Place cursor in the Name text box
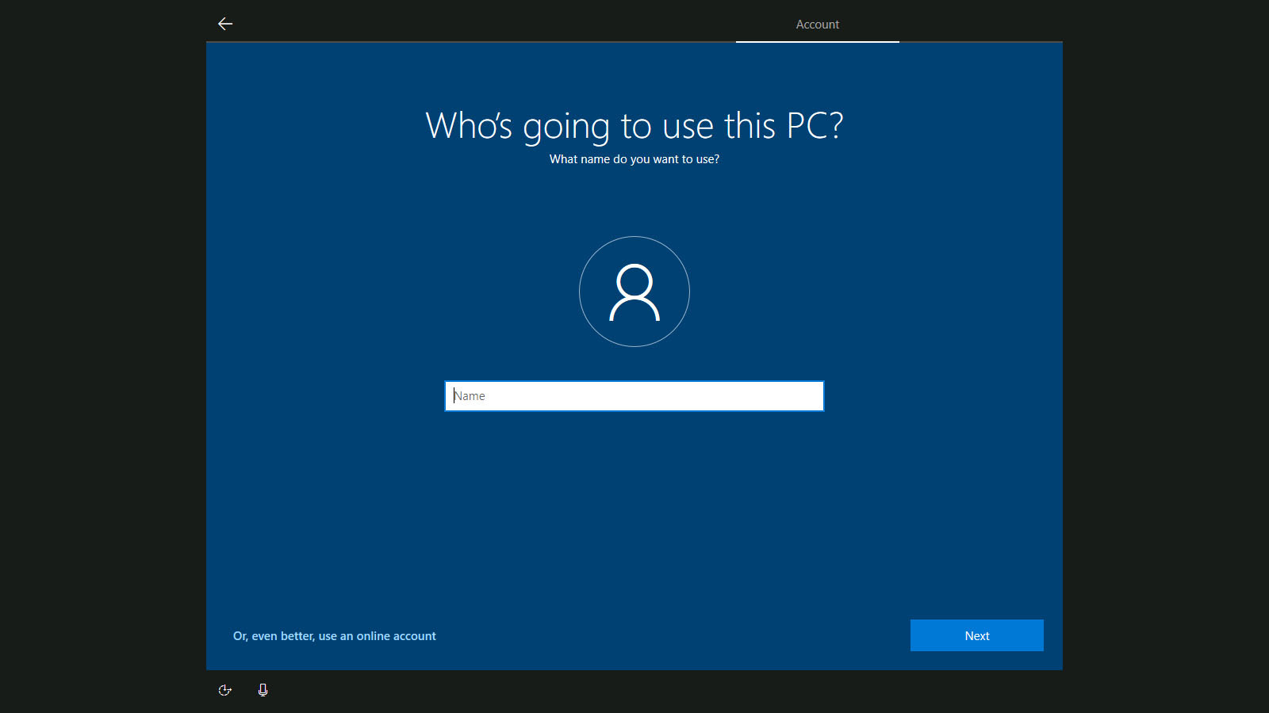The width and height of the screenshot is (1269, 713). coord(634,396)
